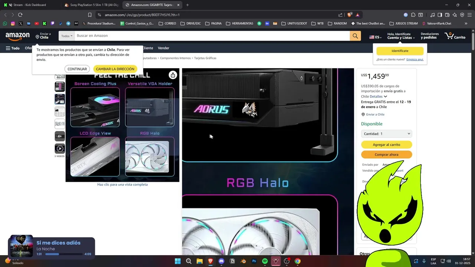Open the Todo hamburger menu
The height and width of the screenshot is (267, 475).
13,48
